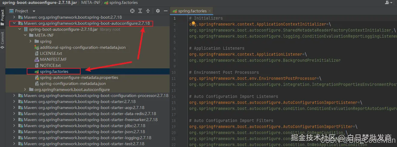Image resolution: width=397 pixels, height=147 pixels.
Task: Close the spring.factories editor tab
Action: click(x=210, y=11)
